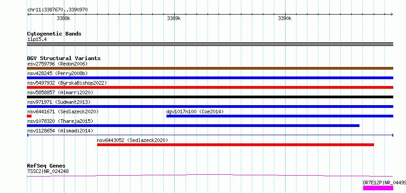
Task: Select the esv2759796 (Redon2006) label
Action: (x=57, y=64)
